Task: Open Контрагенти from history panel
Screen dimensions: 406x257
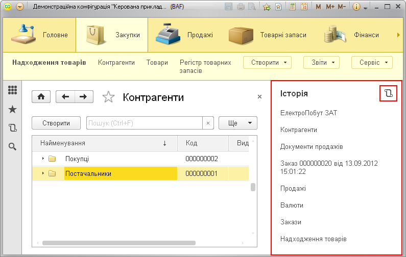Action: [x=299, y=130]
